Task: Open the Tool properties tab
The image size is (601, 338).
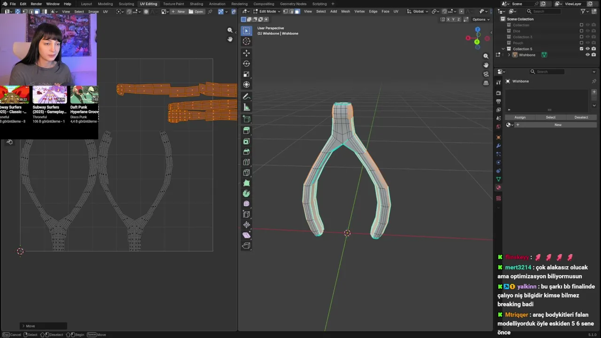Action: click(499, 83)
